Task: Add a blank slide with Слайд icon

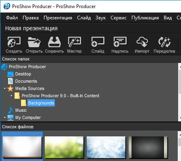Action: tap(98, 42)
